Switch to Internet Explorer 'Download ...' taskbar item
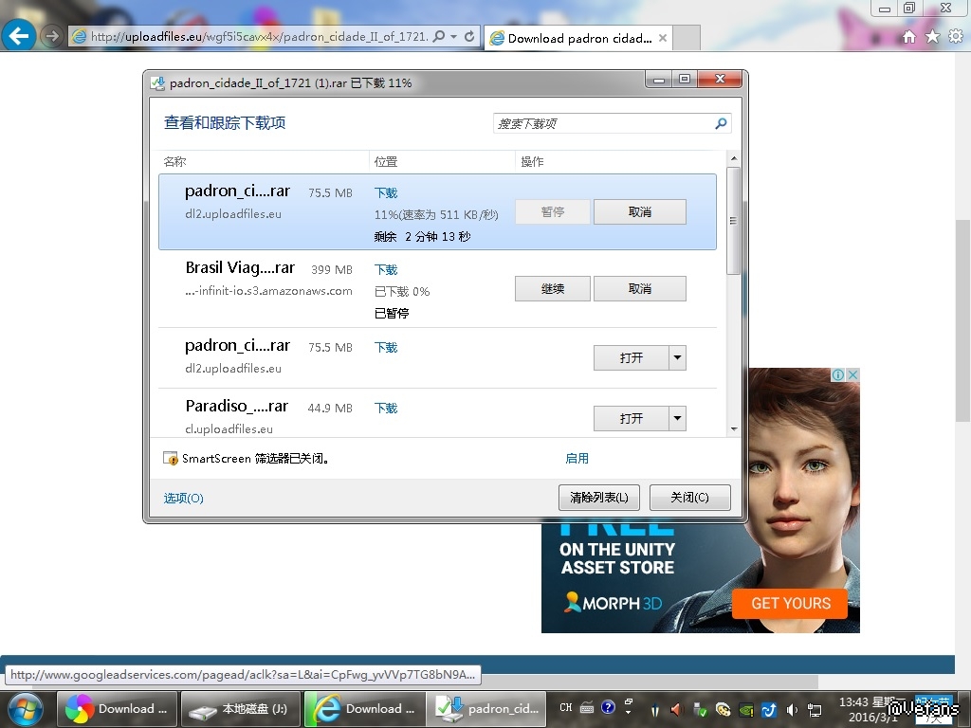 (363, 709)
